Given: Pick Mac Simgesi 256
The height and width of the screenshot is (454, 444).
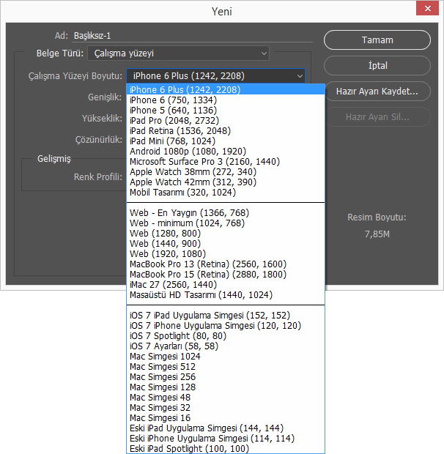Looking at the screenshot, I should click(226, 376).
